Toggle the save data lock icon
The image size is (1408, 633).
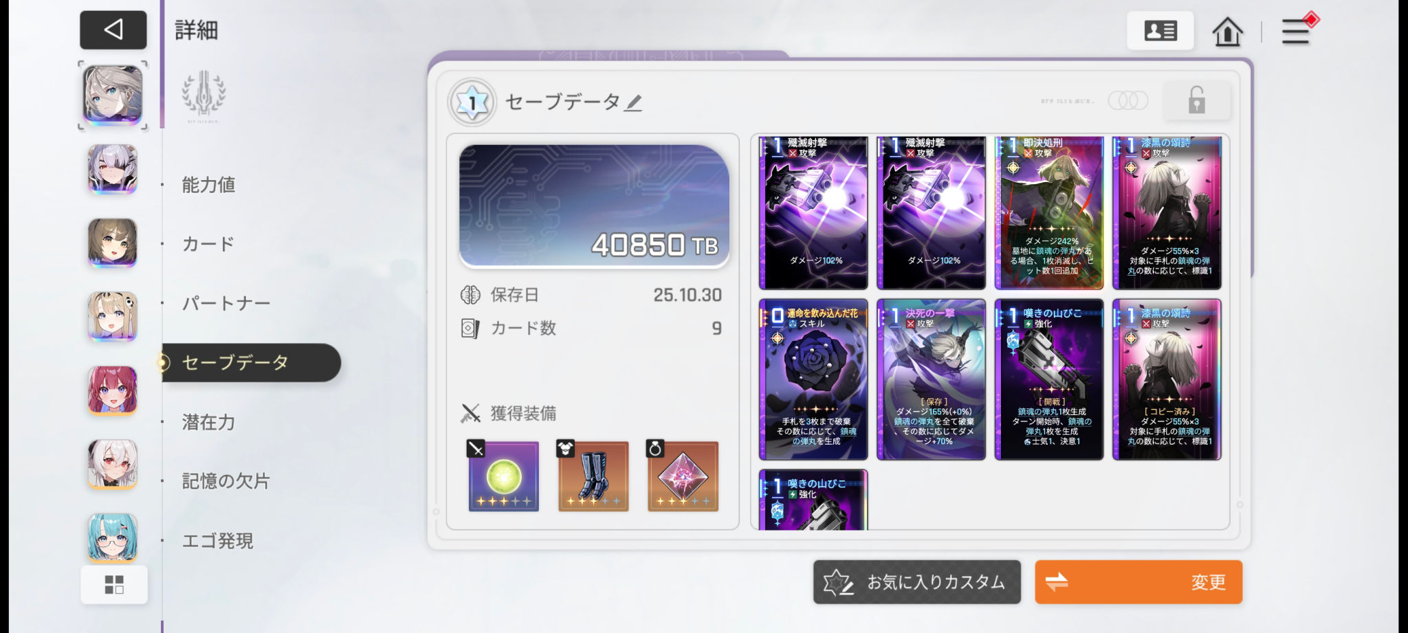point(1196,100)
